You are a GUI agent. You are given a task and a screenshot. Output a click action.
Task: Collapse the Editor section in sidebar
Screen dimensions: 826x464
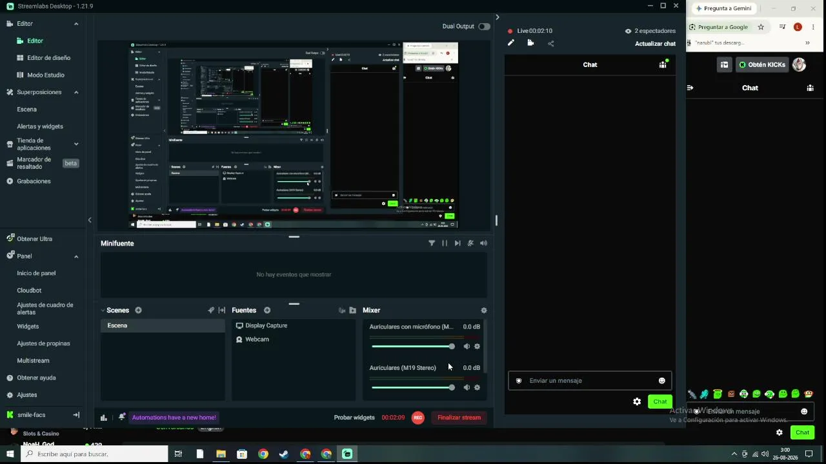point(76,24)
